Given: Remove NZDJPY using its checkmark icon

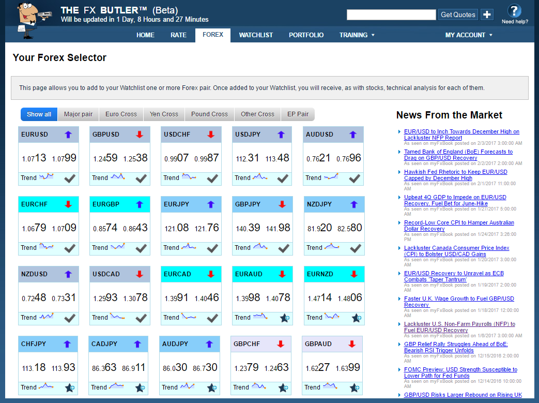Looking at the screenshot, I should (356, 248).
